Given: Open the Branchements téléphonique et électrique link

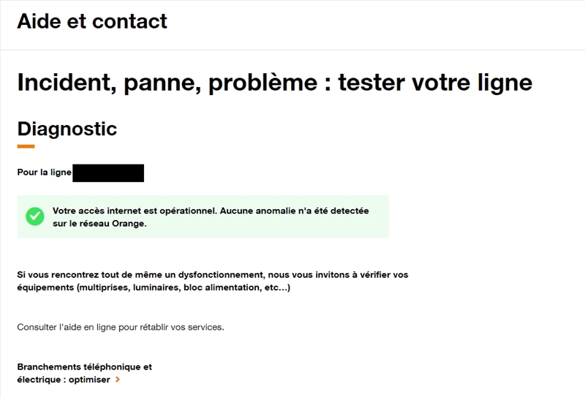Looking at the screenshot, I should [x=84, y=367].
